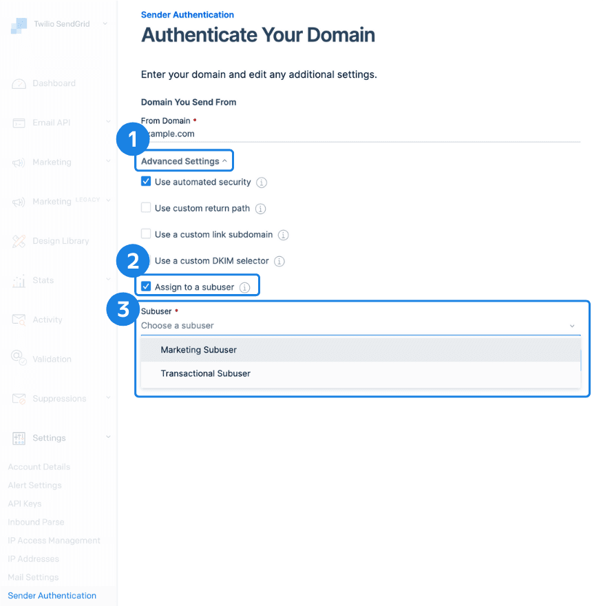Viewport: 603px width, 606px height.
Task: Show info tooltip for automated security
Action: [261, 182]
